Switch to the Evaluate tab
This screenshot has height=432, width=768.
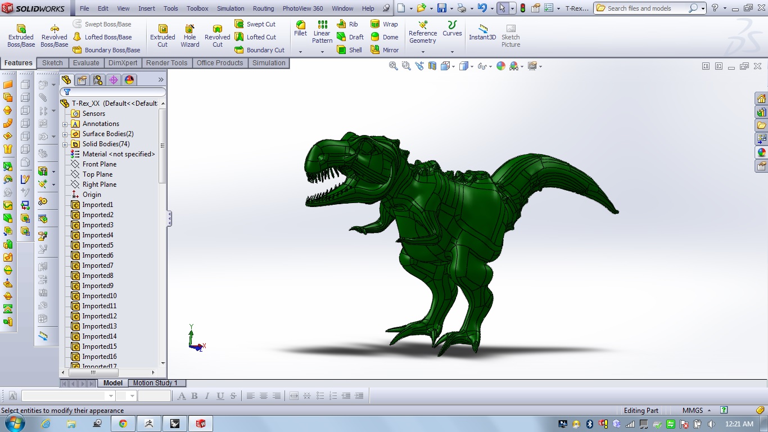[x=86, y=63]
